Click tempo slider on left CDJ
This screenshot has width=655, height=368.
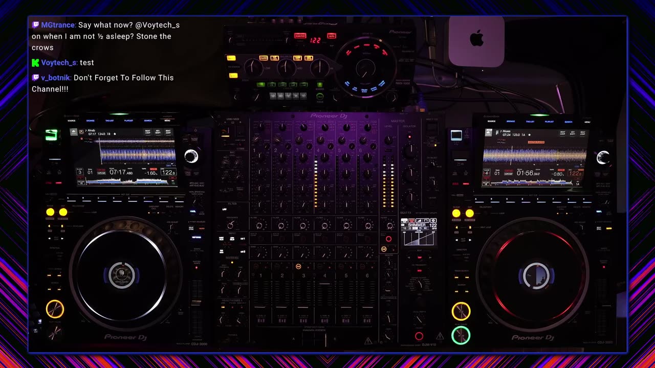pyautogui.click(x=196, y=302)
